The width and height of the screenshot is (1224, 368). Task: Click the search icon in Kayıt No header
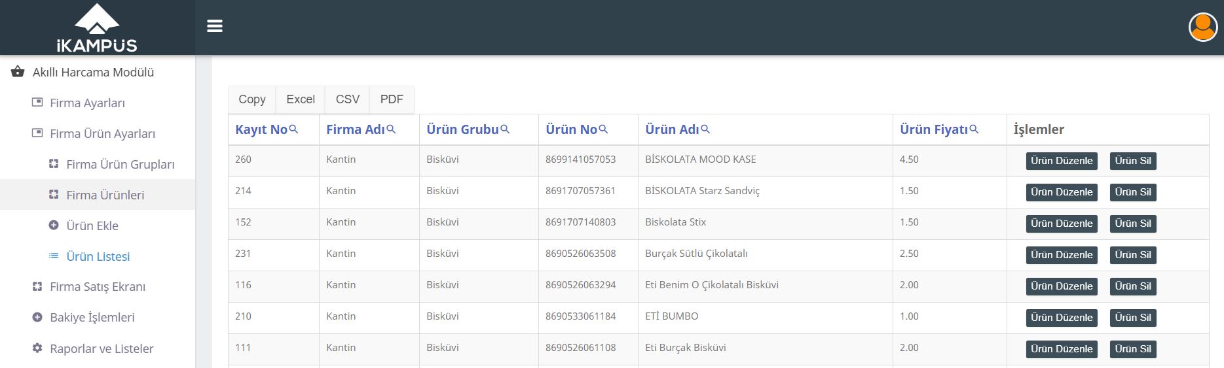pyautogui.click(x=293, y=129)
